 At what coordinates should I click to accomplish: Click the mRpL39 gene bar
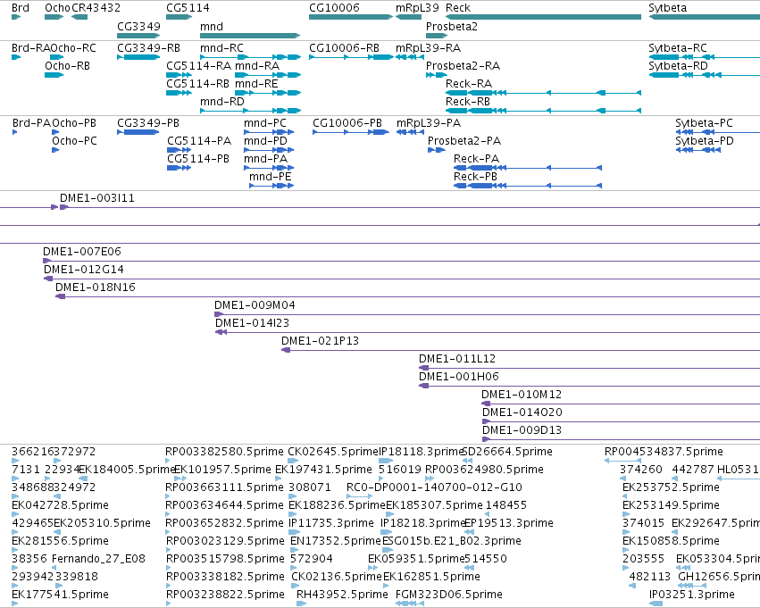point(409,17)
